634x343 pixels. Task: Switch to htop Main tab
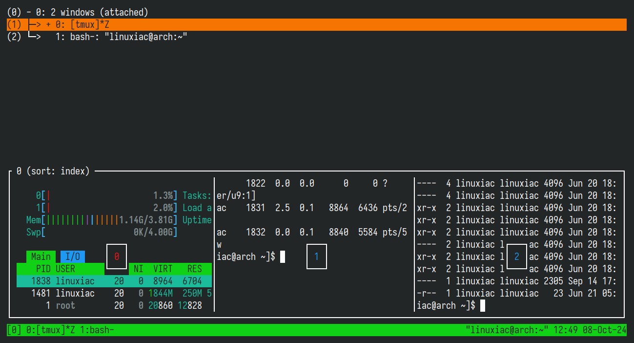coord(41,257)
